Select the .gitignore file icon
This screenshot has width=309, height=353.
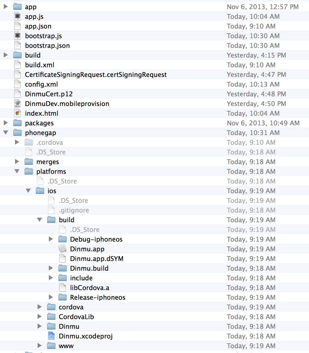tap(51, 210)
